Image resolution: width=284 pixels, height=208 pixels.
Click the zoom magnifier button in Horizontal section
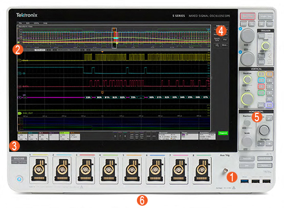[x=269, y=118]
